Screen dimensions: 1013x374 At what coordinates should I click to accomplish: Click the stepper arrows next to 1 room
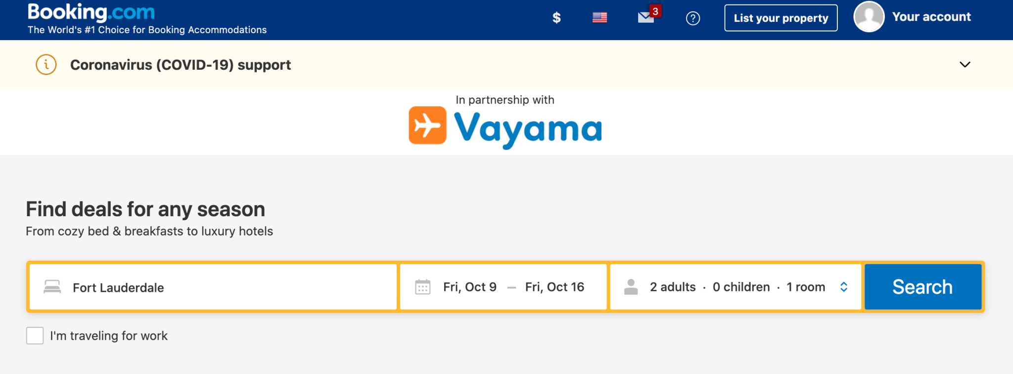[x=844, y=287]
